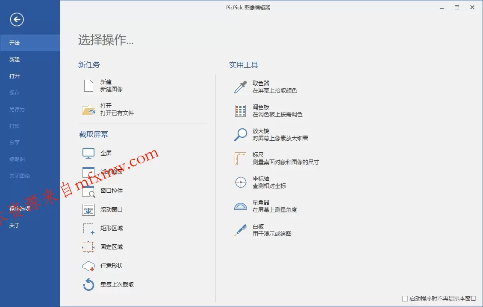The width and height of the screenshot is (483, 307).
Task: Close the PicPick 图像编辑器 window
Action: coord(472,7)
